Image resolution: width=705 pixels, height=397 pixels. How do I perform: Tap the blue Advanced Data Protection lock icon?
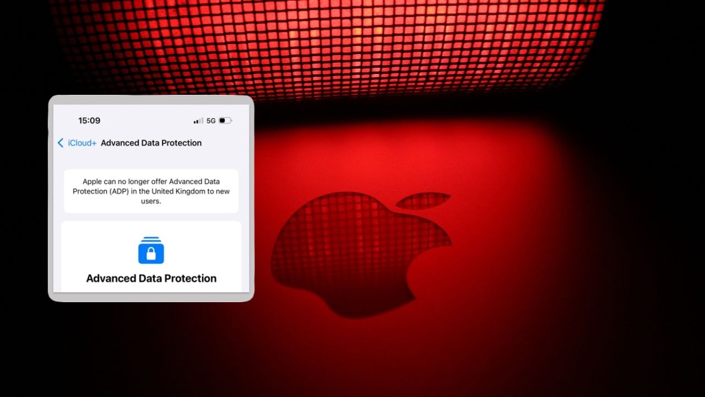(151, 250)
